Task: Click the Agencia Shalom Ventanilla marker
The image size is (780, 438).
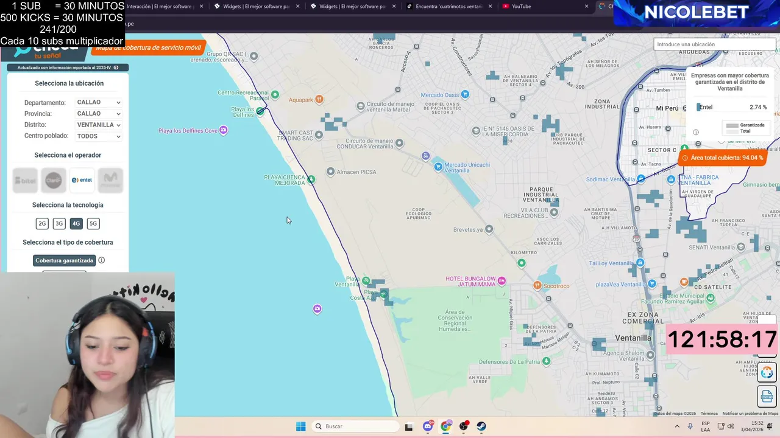Action: pos(650,355)
